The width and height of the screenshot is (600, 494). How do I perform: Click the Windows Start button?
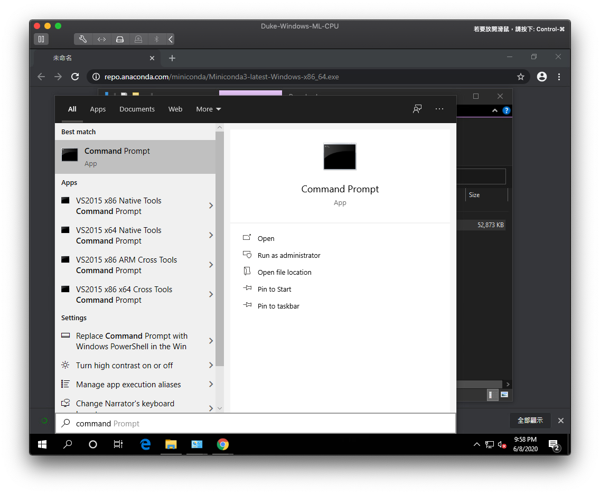coord(42,444)
